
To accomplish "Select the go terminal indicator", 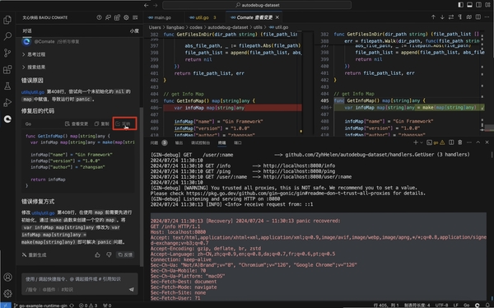I will 436,142.
